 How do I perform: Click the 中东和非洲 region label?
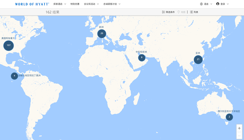[141, 52]
